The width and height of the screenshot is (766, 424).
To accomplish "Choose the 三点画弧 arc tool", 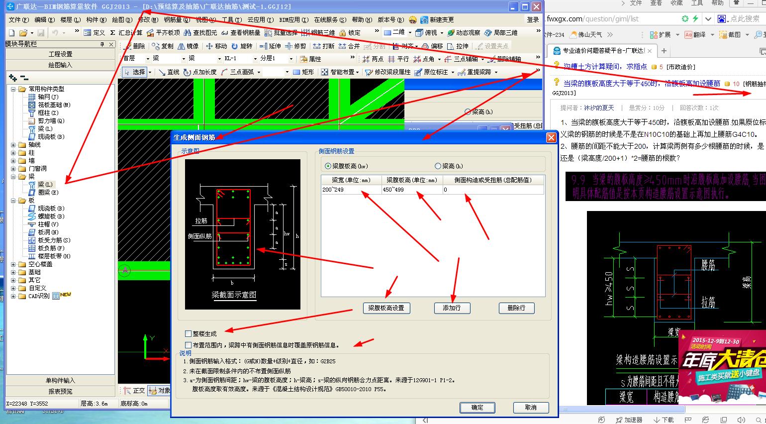I will coord(237,72).
